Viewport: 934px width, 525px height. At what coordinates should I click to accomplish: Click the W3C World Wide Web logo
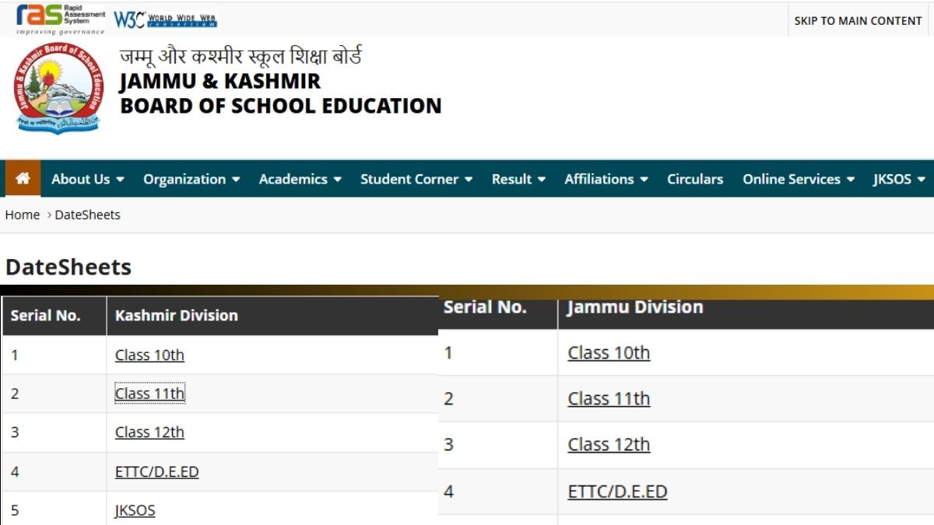coord(166,20)
